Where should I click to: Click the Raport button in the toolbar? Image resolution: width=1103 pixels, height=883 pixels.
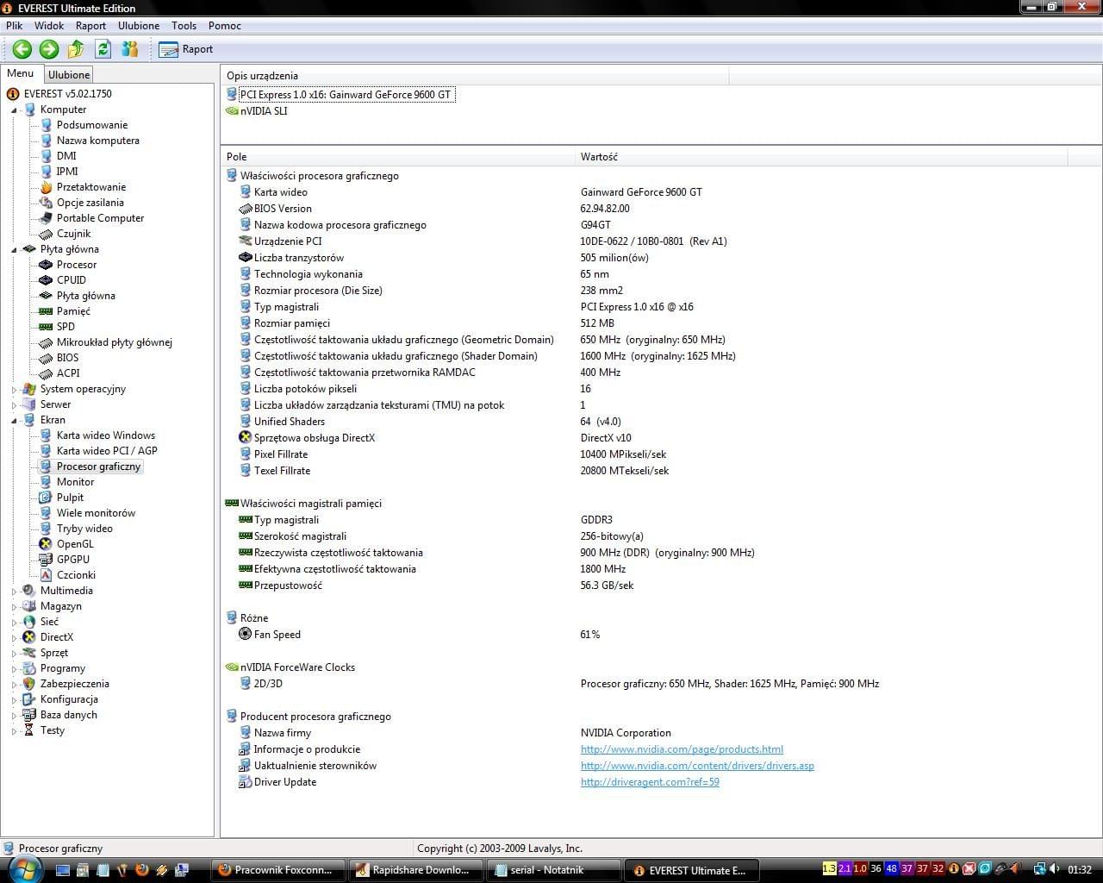[x=186, y=49]
